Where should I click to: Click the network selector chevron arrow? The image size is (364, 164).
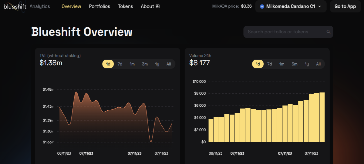pos(319,6)
